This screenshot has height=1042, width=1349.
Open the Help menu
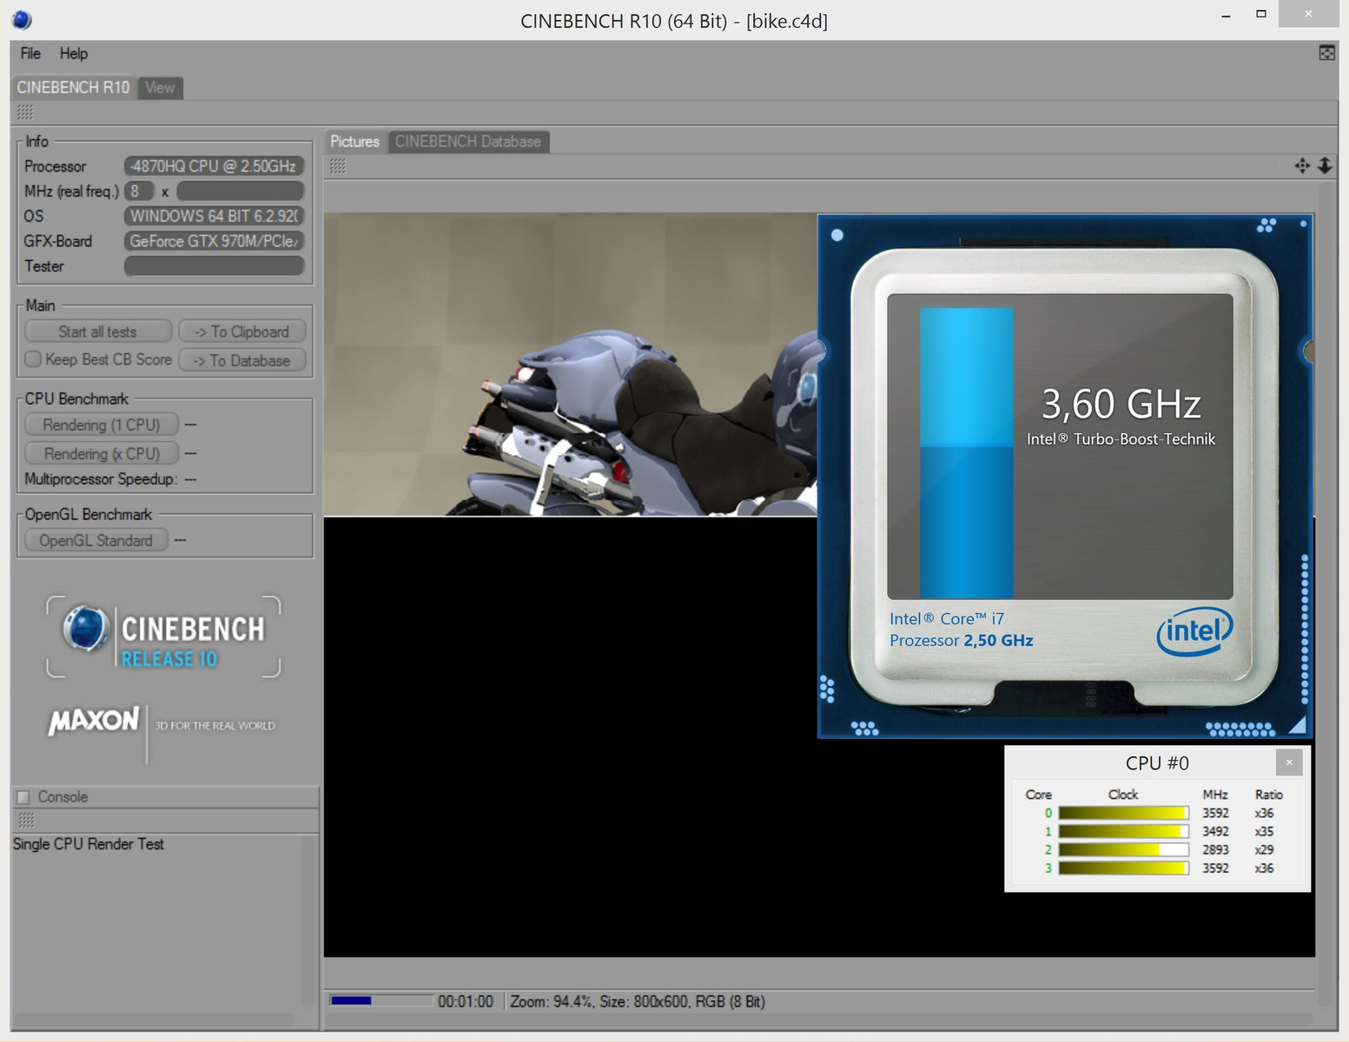pos(74,53)
